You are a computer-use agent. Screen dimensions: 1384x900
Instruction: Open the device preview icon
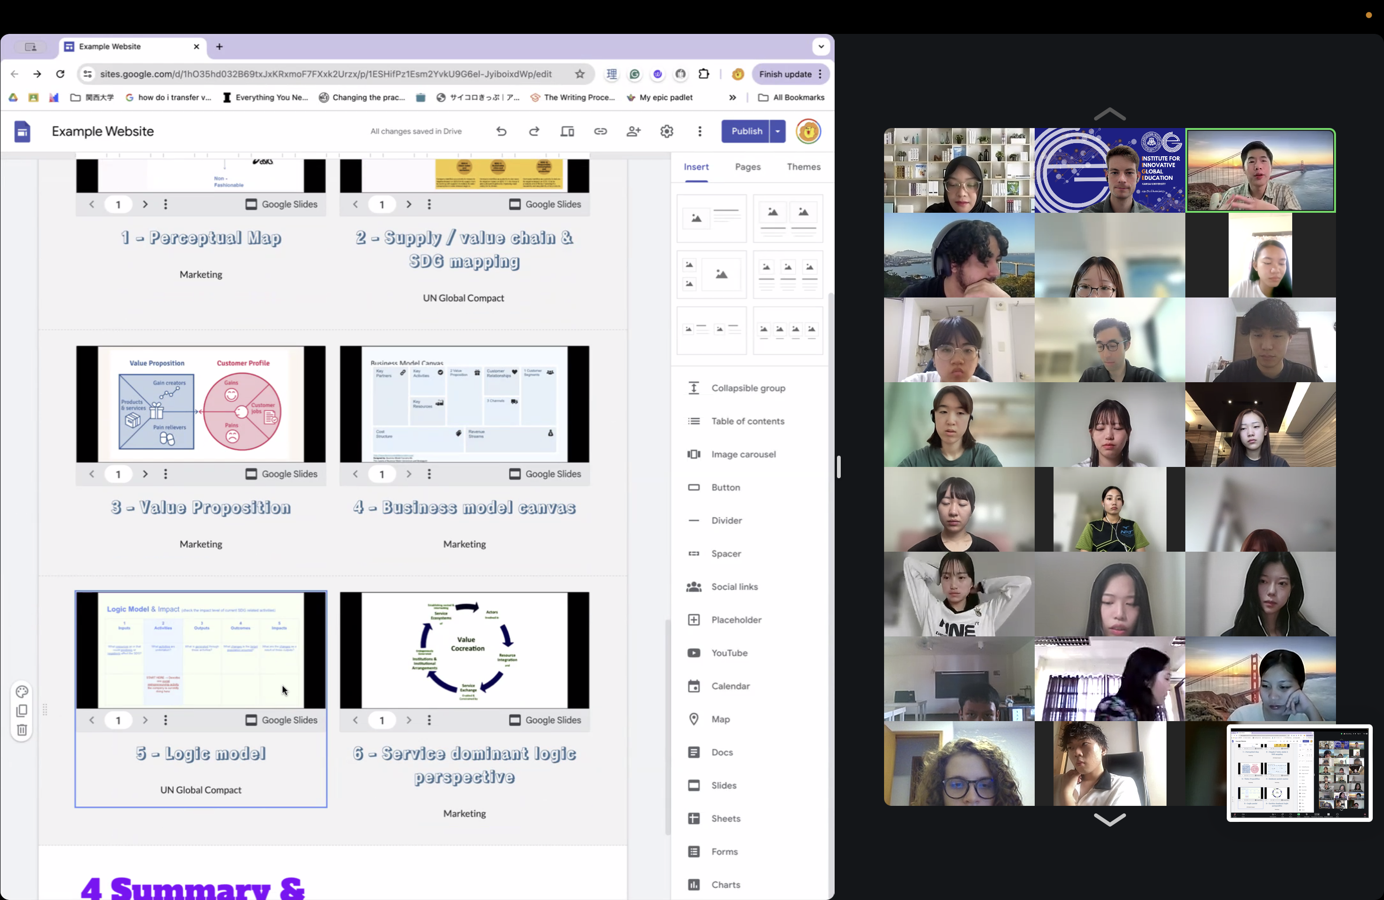coord(567,131)
